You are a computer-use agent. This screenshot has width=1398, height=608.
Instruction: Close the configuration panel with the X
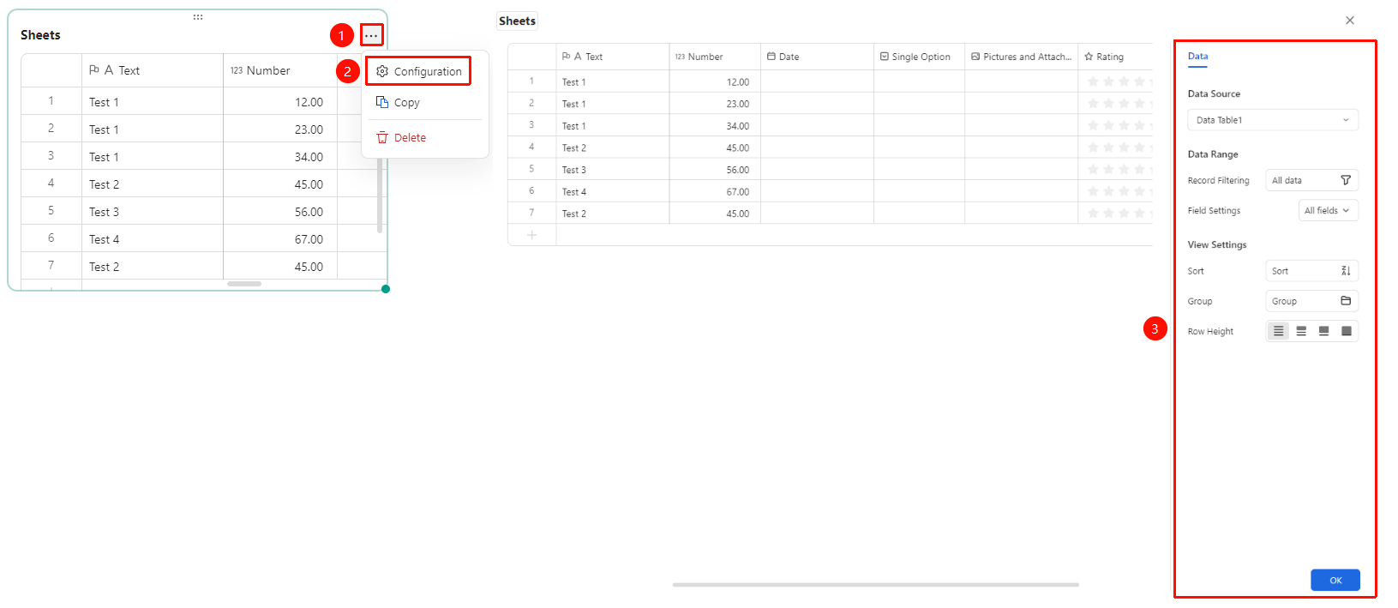(x=1350, y=21)
